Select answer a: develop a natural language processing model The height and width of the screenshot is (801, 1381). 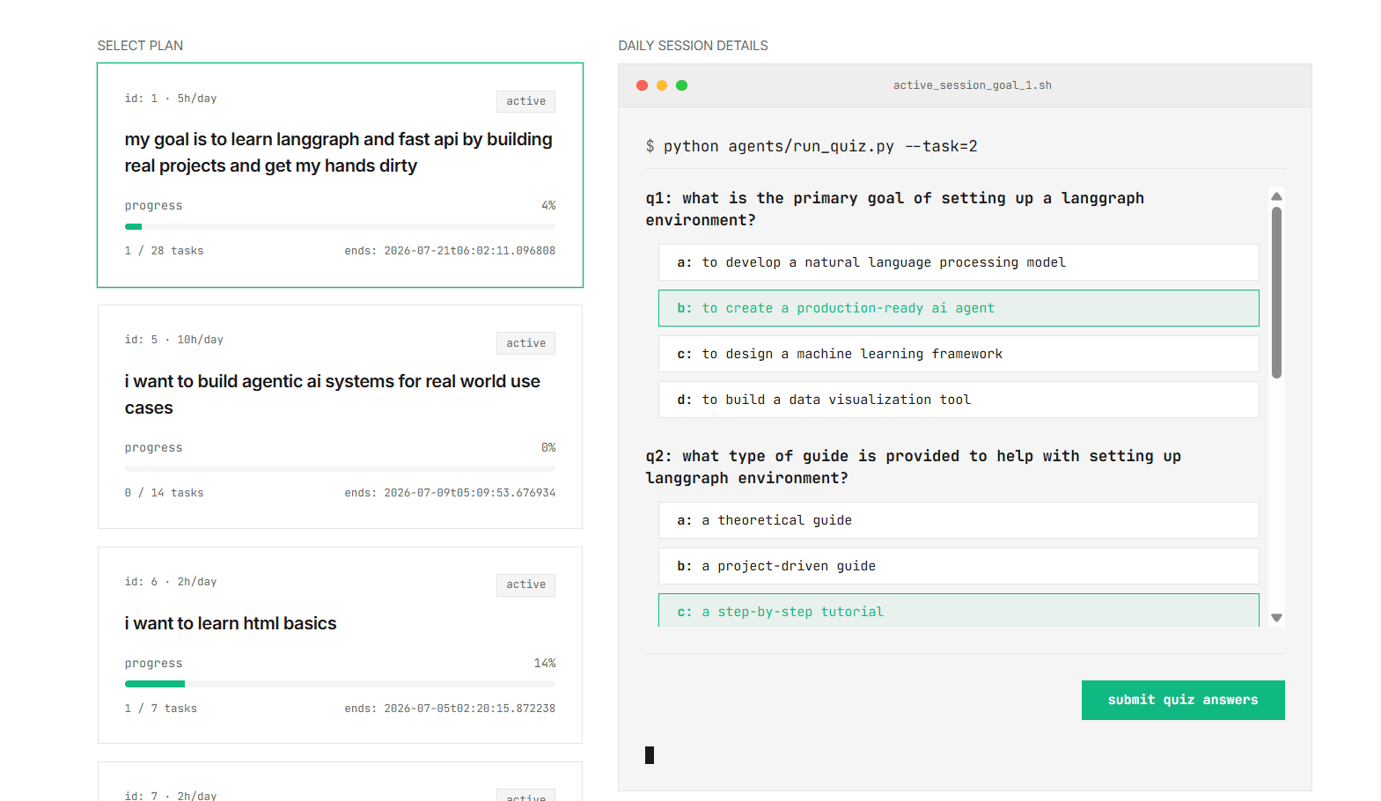pyautogui.click(x=959, y=262)
